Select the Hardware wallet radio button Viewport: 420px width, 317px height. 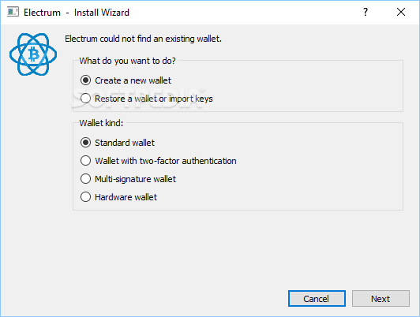point(118,197)
